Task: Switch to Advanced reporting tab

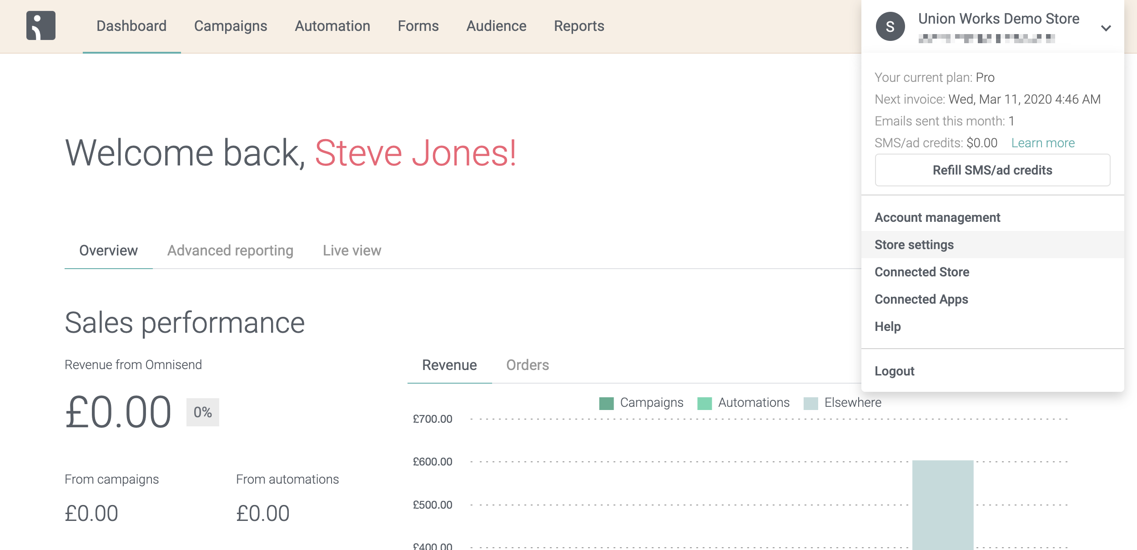Action: tap(230, 250)
